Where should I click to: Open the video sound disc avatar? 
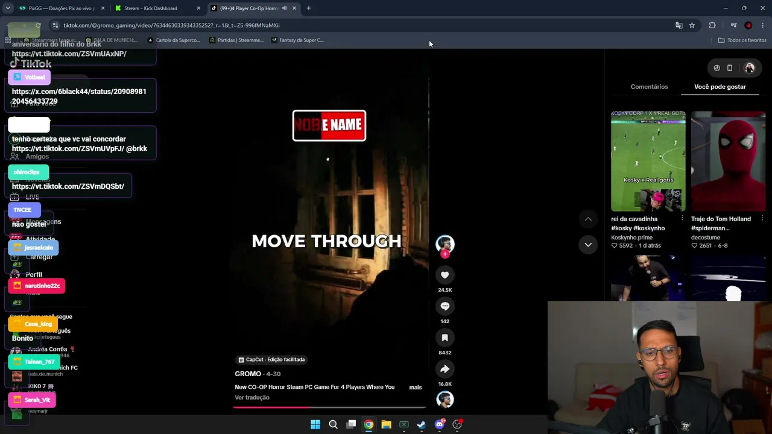point(445,400)
